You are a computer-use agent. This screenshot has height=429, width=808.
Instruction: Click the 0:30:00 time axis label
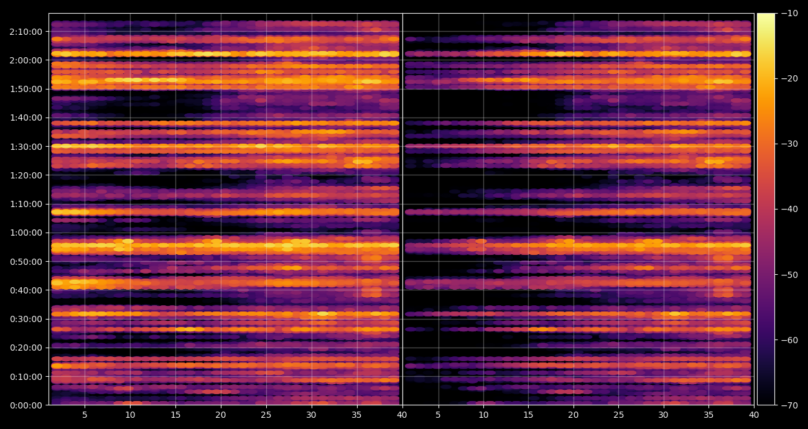point(26,319)
